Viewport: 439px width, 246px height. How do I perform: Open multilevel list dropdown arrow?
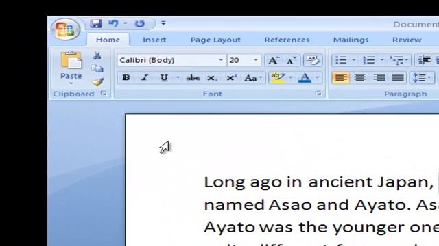pyautogui.click(x=407, y=60)
